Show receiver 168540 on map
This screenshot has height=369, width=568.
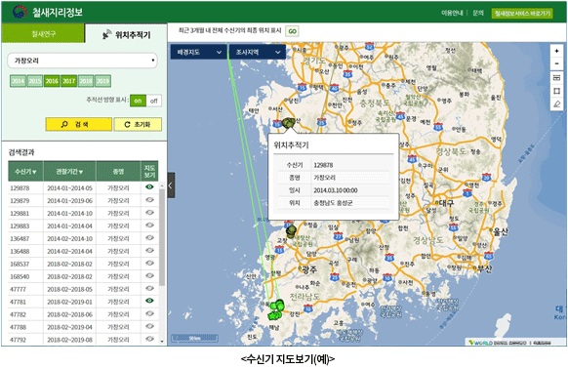click(149, 276)
